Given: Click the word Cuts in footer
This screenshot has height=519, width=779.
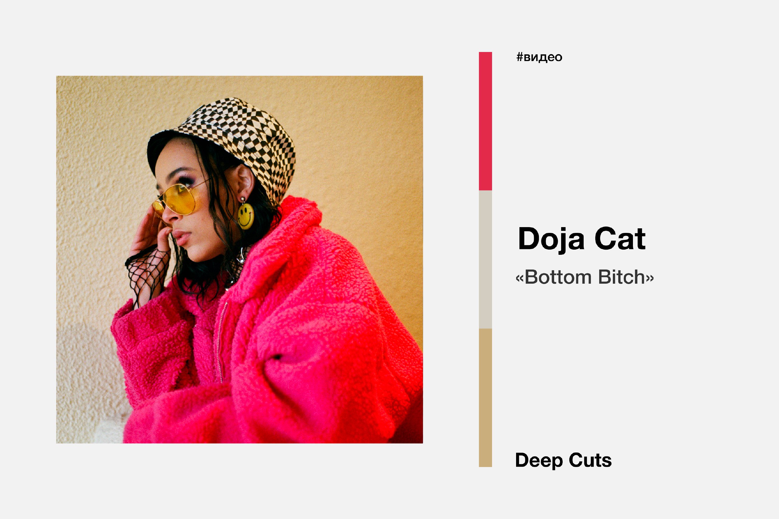Looking at the screenshot, I should (590, 460).
